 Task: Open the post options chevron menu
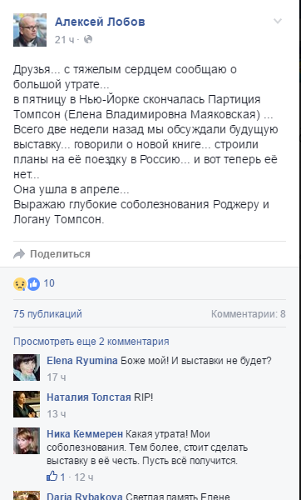[278, 21]
